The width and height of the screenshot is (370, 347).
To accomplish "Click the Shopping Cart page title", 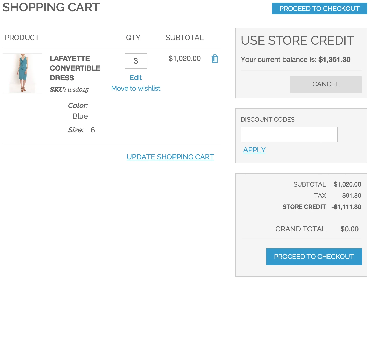I will (51, 7).
